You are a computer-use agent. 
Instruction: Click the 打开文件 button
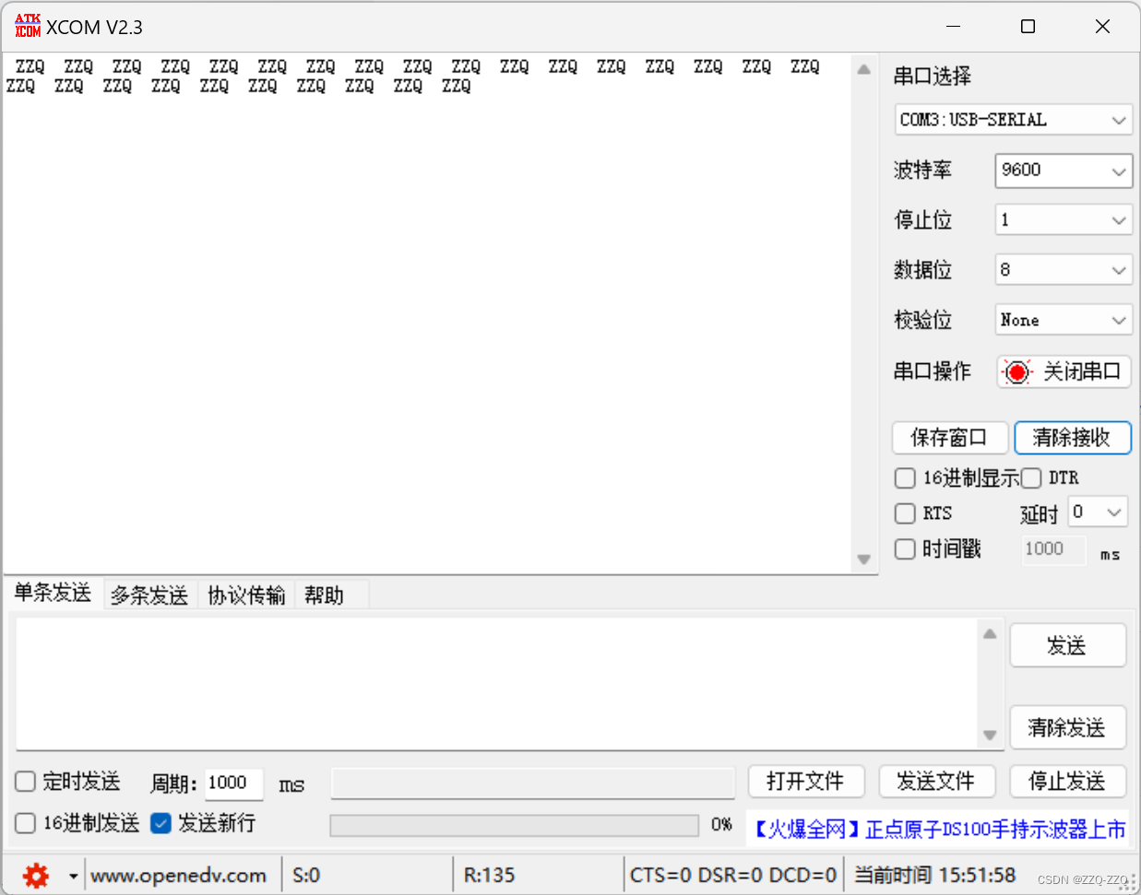pos(806,781)
